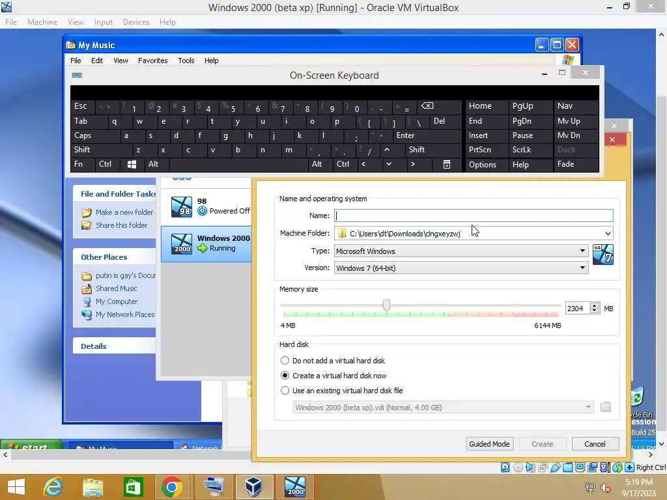Click the context menu key on On-Screen Keyboard

[x=447, y=165]
